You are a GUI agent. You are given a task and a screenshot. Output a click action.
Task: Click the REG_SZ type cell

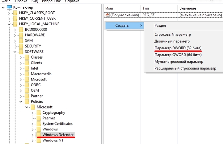[148, 15]
